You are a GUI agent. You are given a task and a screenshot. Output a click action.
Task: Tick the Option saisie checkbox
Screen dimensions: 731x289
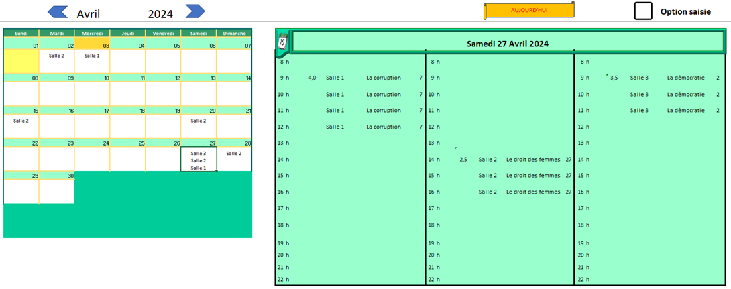tap(643, 11)
